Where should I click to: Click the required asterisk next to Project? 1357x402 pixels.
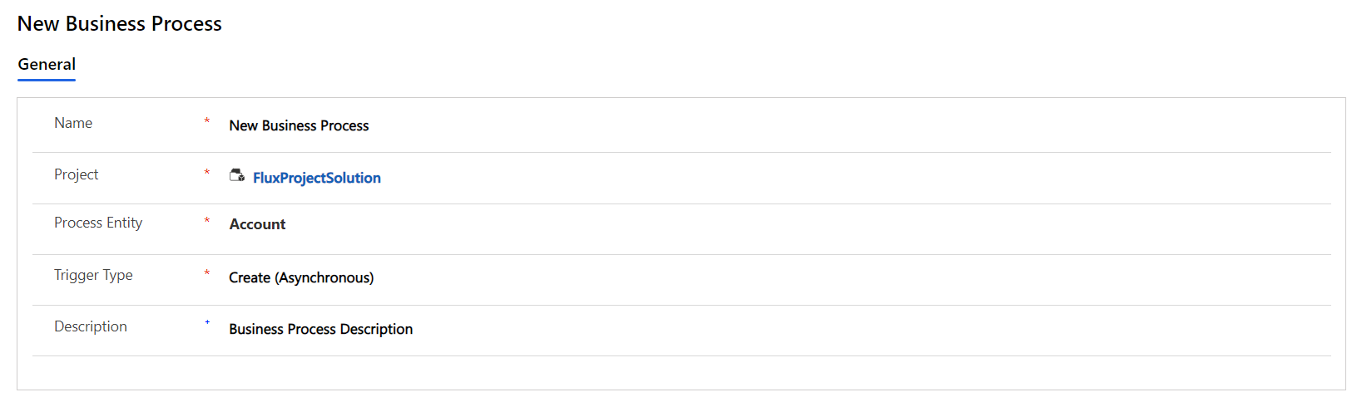(207, 173)
